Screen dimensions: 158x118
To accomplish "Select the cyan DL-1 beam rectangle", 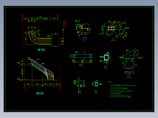I will pyautogui.click(x=82, y=56).
